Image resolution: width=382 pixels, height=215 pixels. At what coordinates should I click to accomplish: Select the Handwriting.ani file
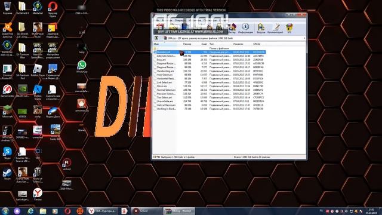point(210,71)
